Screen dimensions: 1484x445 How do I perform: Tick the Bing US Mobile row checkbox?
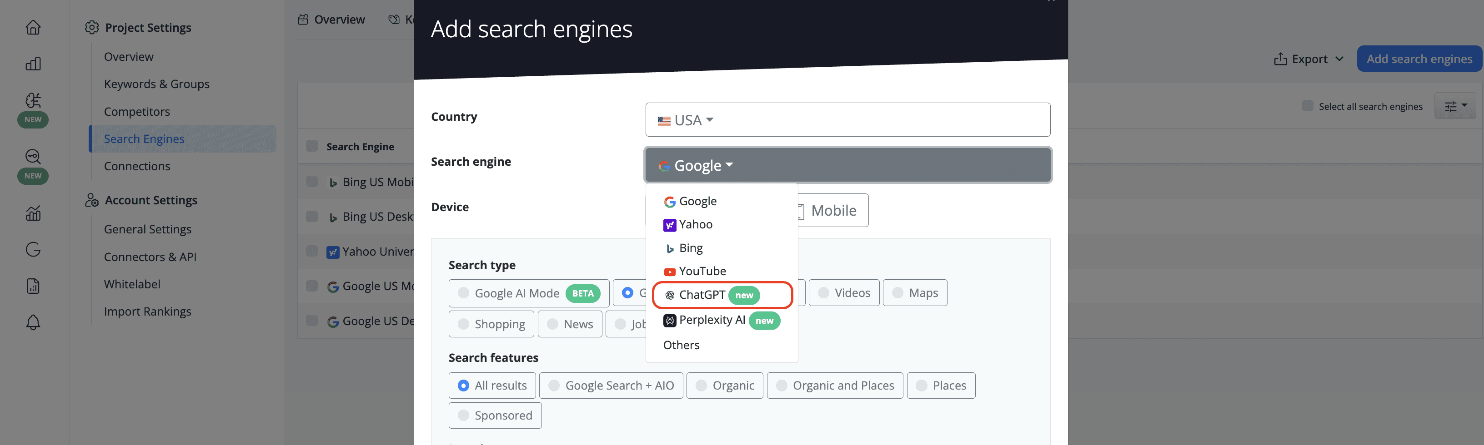311,181
